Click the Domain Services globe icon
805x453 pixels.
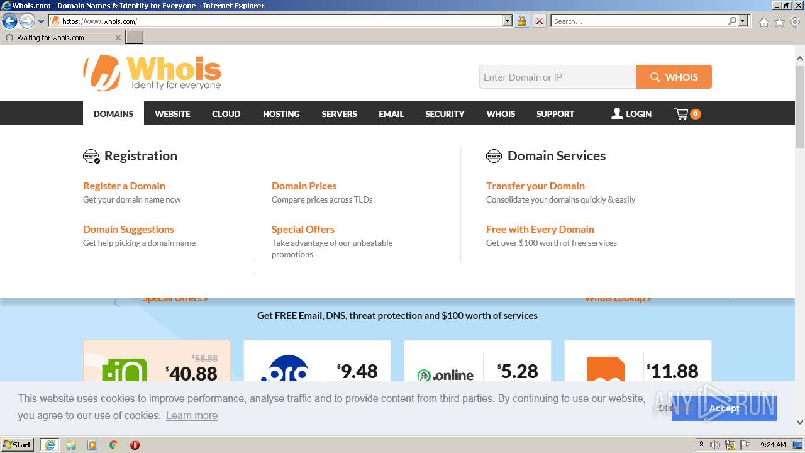coord(494,156)
